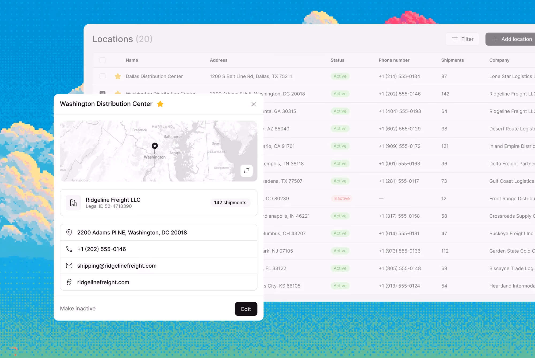Click the location pin icon beside the address
535x358 pixels.
pos(69,232)
